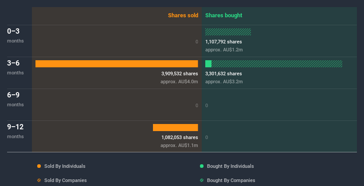Click the striped green bar for 3–6 months

click(x=277, y=64)
